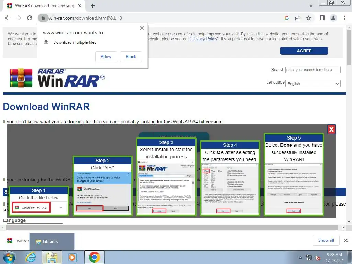Viewport: 352px width, 264px height.
Task: Click the address bar URL
Action: click(85, 18)
